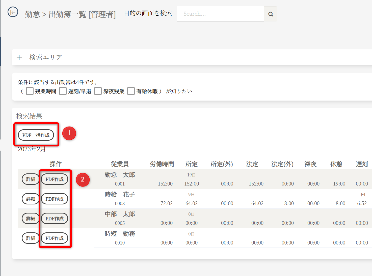The height and width of the screenshot is (276, 372).
Task: Create PDF for 勤怠 太郎
Action: click(55, 179)
